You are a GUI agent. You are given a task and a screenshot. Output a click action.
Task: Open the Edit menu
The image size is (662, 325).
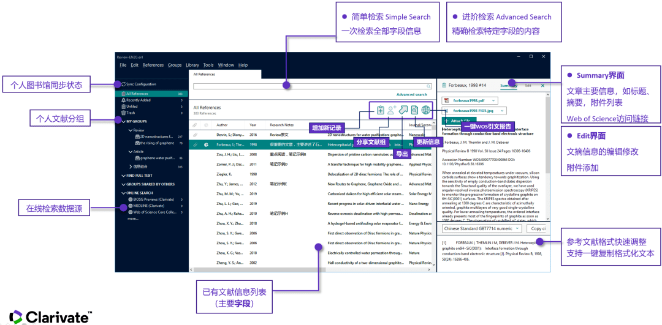(x=134, y=65)
